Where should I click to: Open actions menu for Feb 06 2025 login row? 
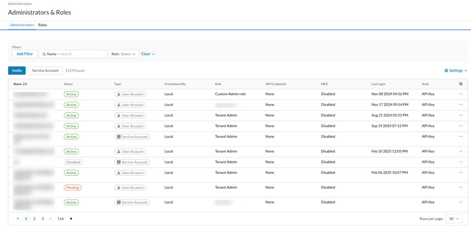click(461, 172)
